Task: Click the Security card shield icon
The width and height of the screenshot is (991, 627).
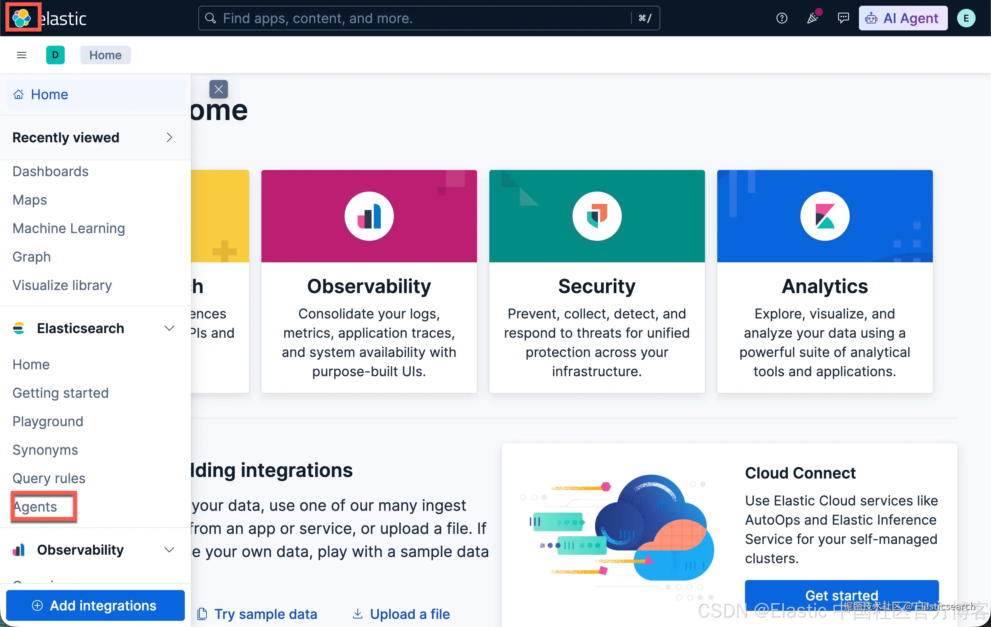Action: pyautogui.click(x=597, y=216)
